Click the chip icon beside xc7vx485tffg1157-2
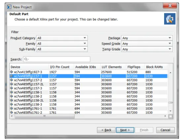This screenshot has width=181, height=140. pyautogui.click(x=12, y=80)
